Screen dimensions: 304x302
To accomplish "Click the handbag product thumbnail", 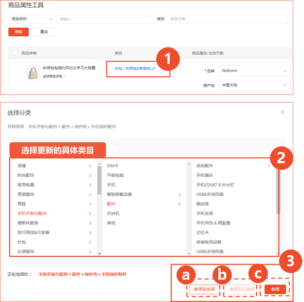I will (x=33, y=73).
